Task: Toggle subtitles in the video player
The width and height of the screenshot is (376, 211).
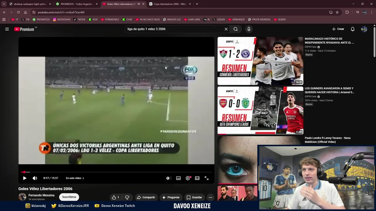Action: click(178, 178)
